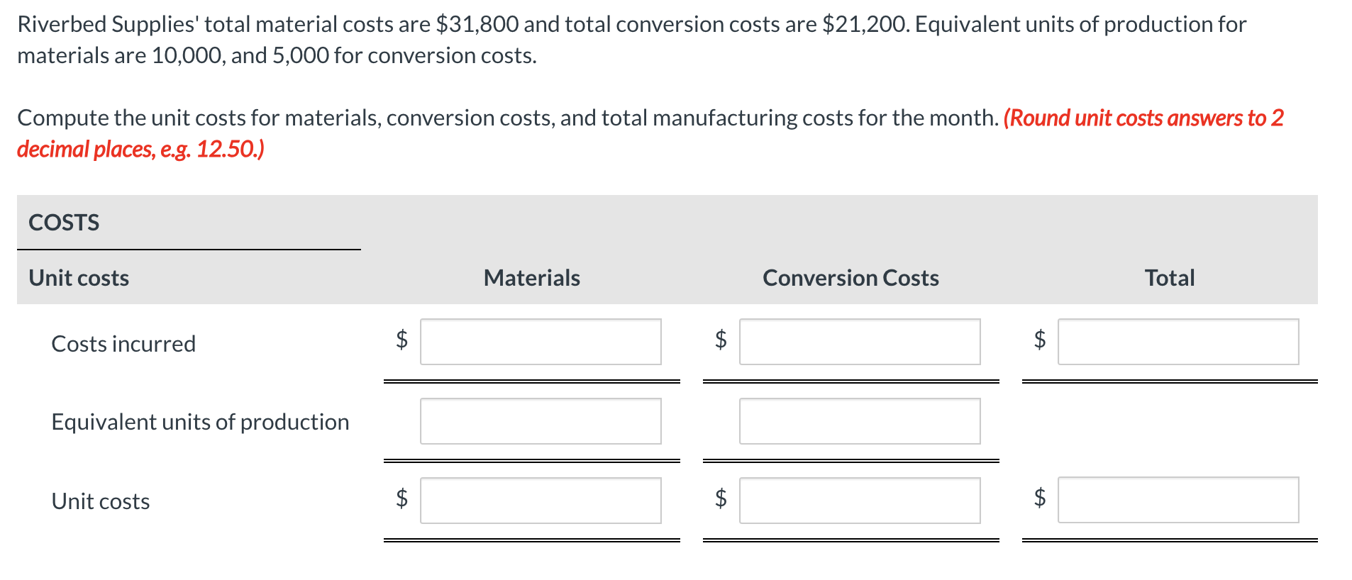The image size is (1352, 580).
Task: Click the Equivalent units Conversion Costs input field
Action: point(859,421)
